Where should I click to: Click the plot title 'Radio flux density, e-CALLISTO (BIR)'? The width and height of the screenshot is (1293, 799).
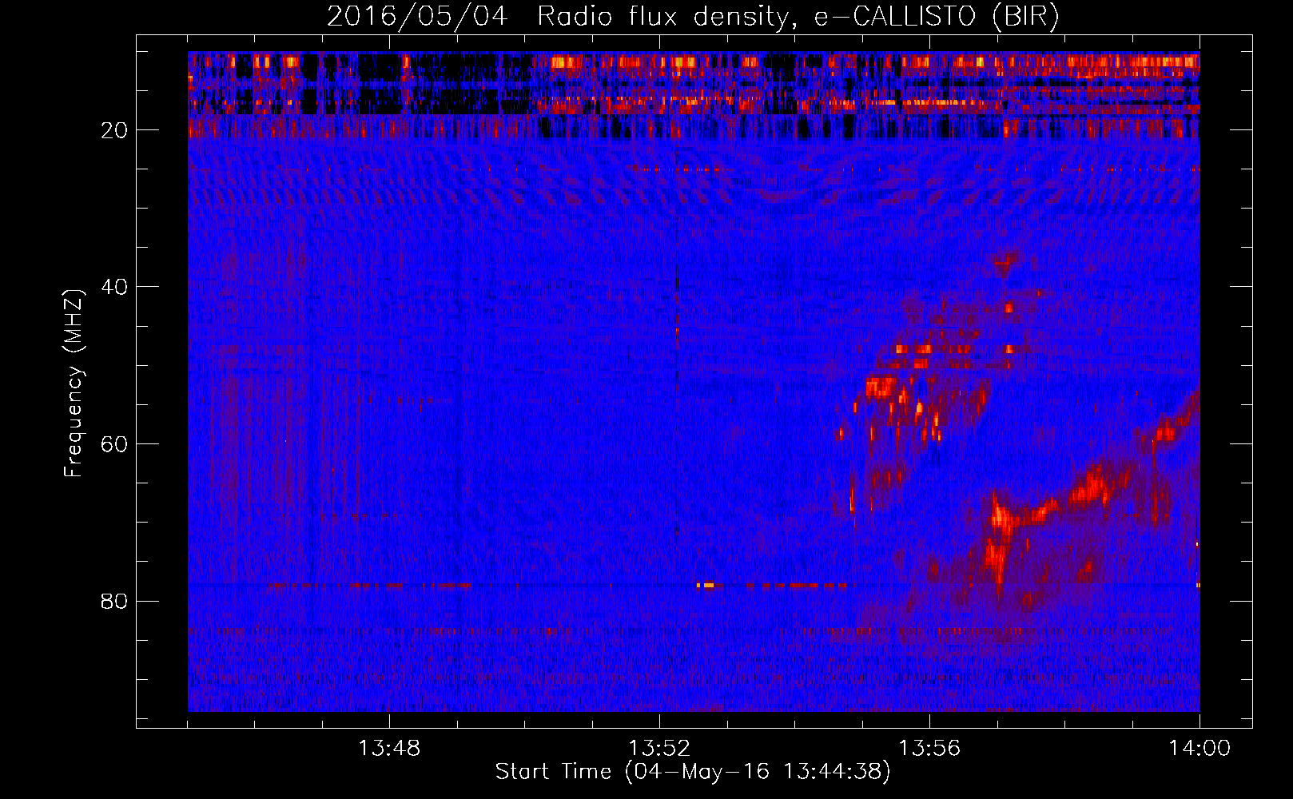[798, 17]
